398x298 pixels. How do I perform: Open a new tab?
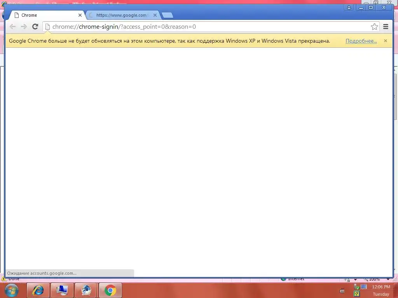168,15
